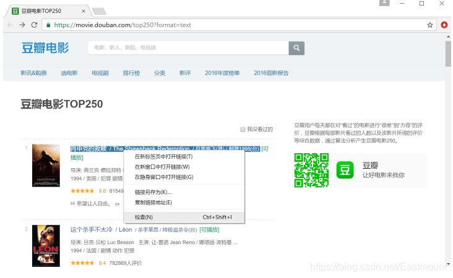Click the 1994 / 法国 / 剧情 动作 犯罪 line
The image size is (453, 278).
point(102,251)
